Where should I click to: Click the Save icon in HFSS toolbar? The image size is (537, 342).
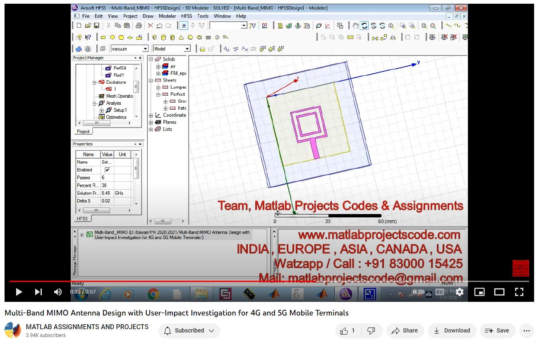(x=96, y=26)
